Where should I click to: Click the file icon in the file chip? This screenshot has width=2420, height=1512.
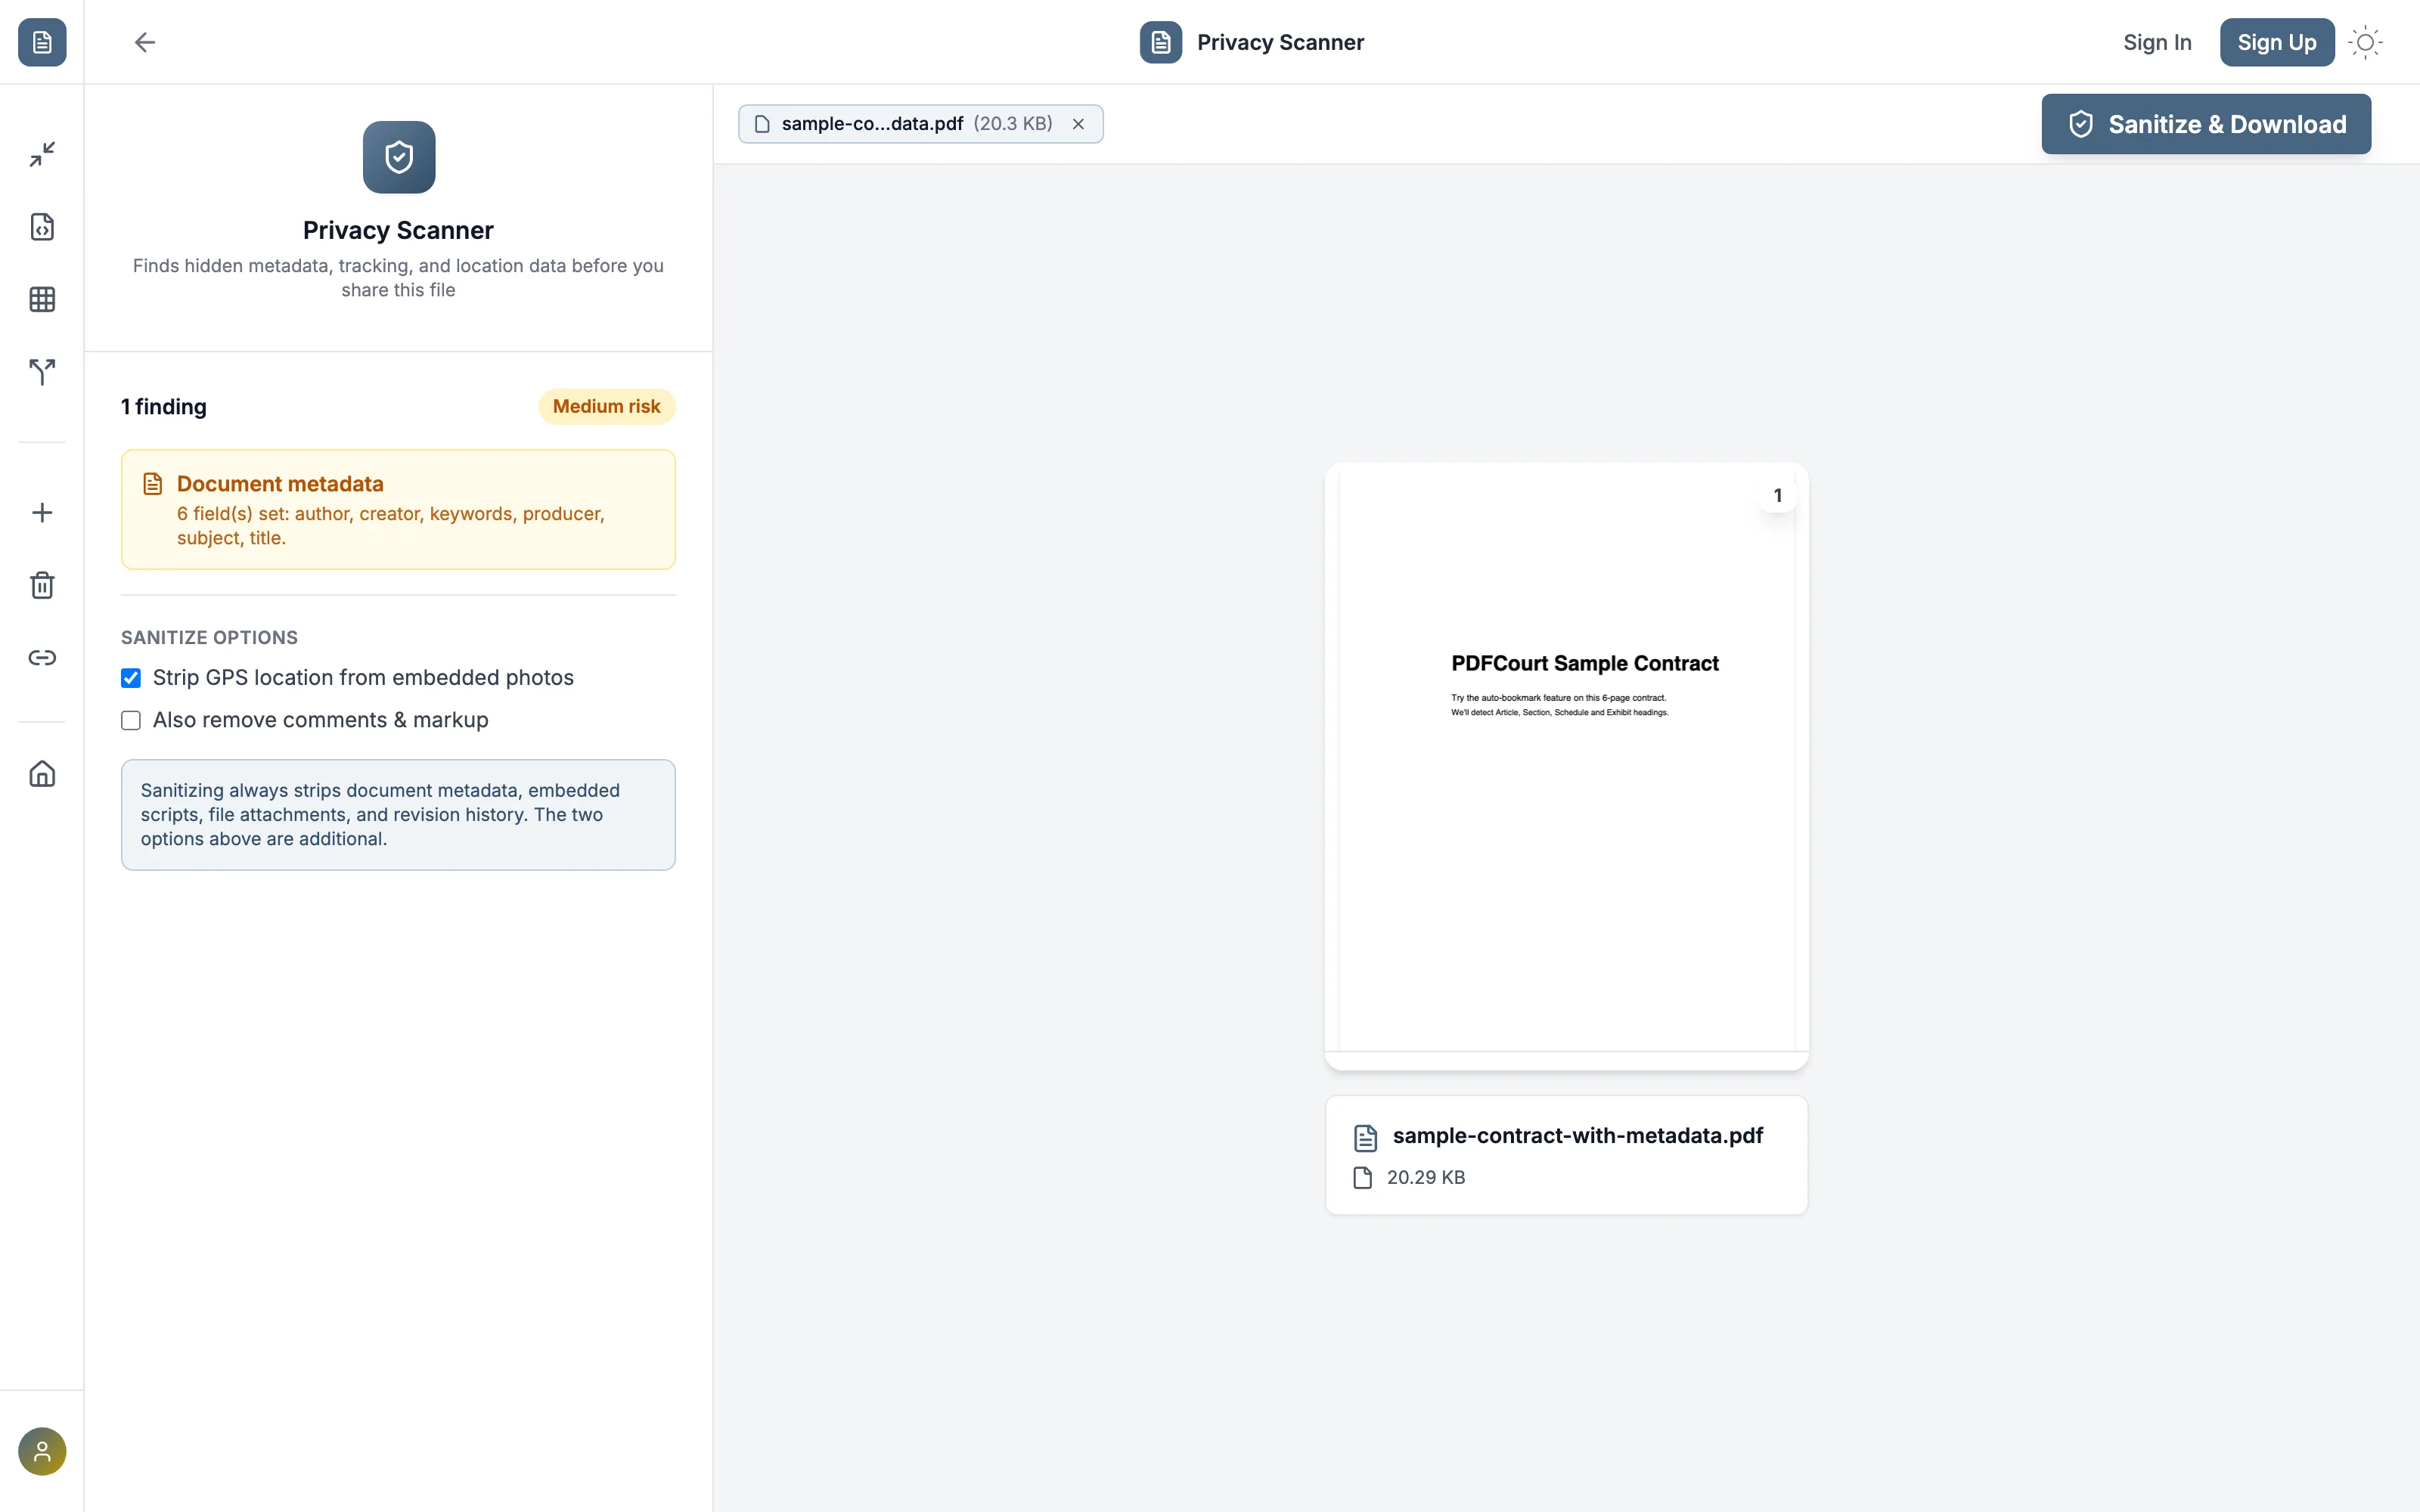pyautogui.click(x=762, y=124)
